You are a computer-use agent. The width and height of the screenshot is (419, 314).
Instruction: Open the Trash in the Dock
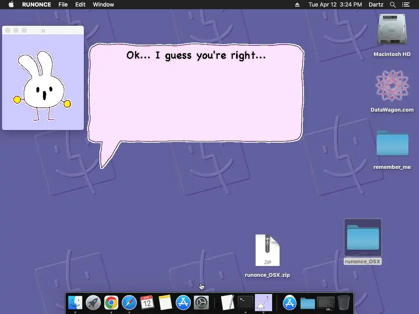344,303
